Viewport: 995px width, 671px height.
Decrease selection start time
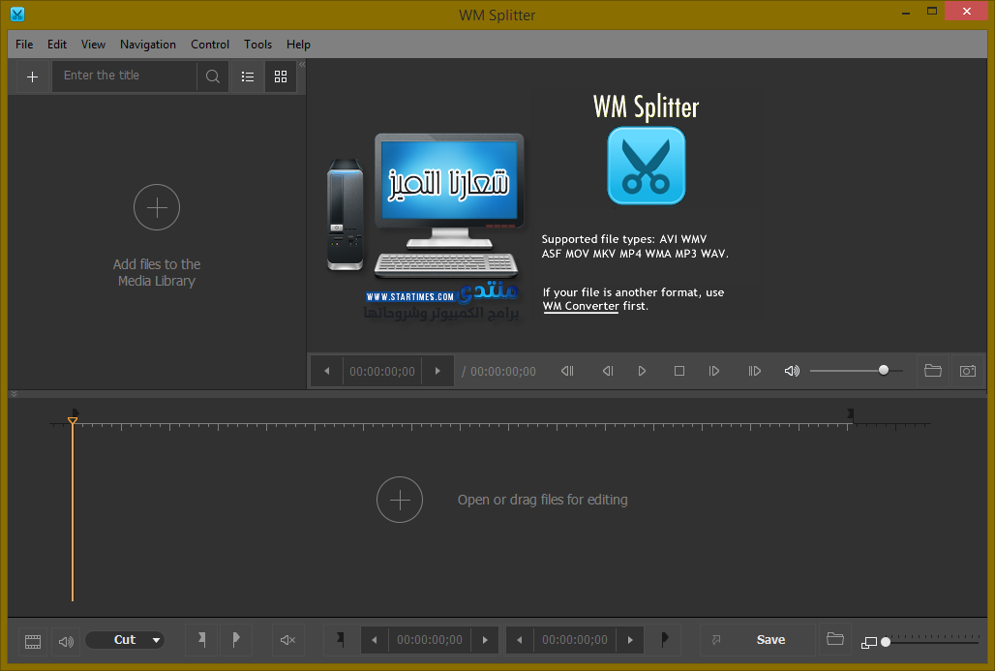pos(375,640)
